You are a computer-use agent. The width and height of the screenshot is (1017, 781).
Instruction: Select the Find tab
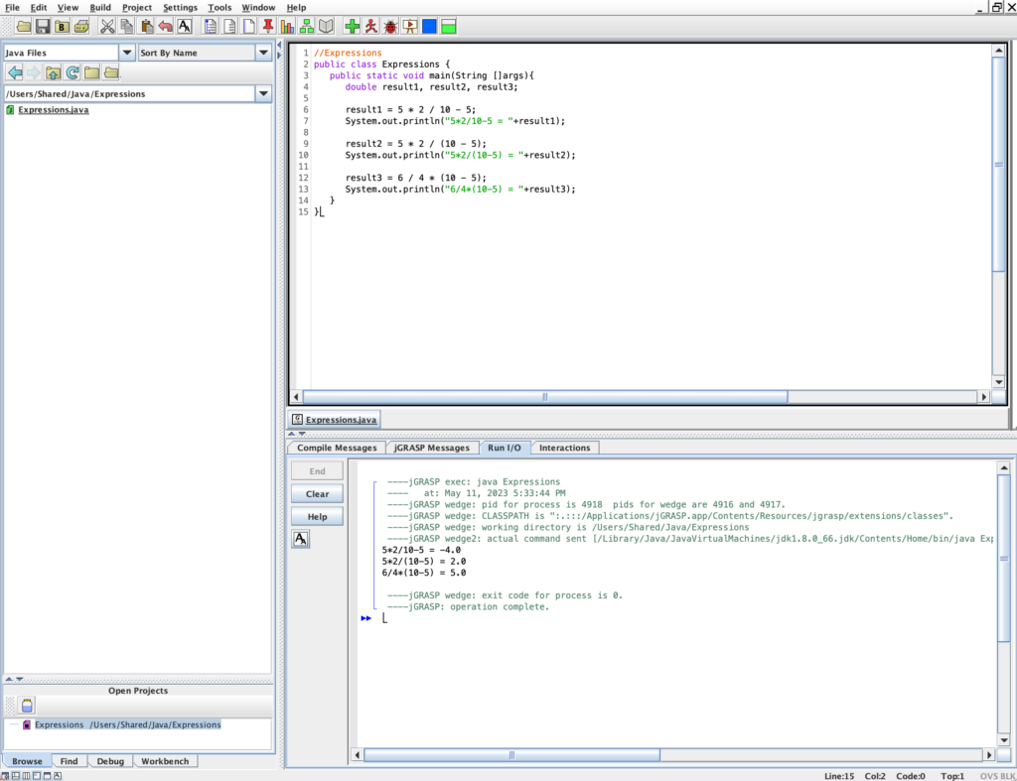click(x=69, y=761)
